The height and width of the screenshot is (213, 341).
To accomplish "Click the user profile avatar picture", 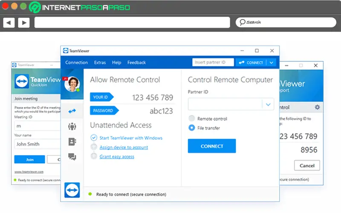I will tap(72, 84).
